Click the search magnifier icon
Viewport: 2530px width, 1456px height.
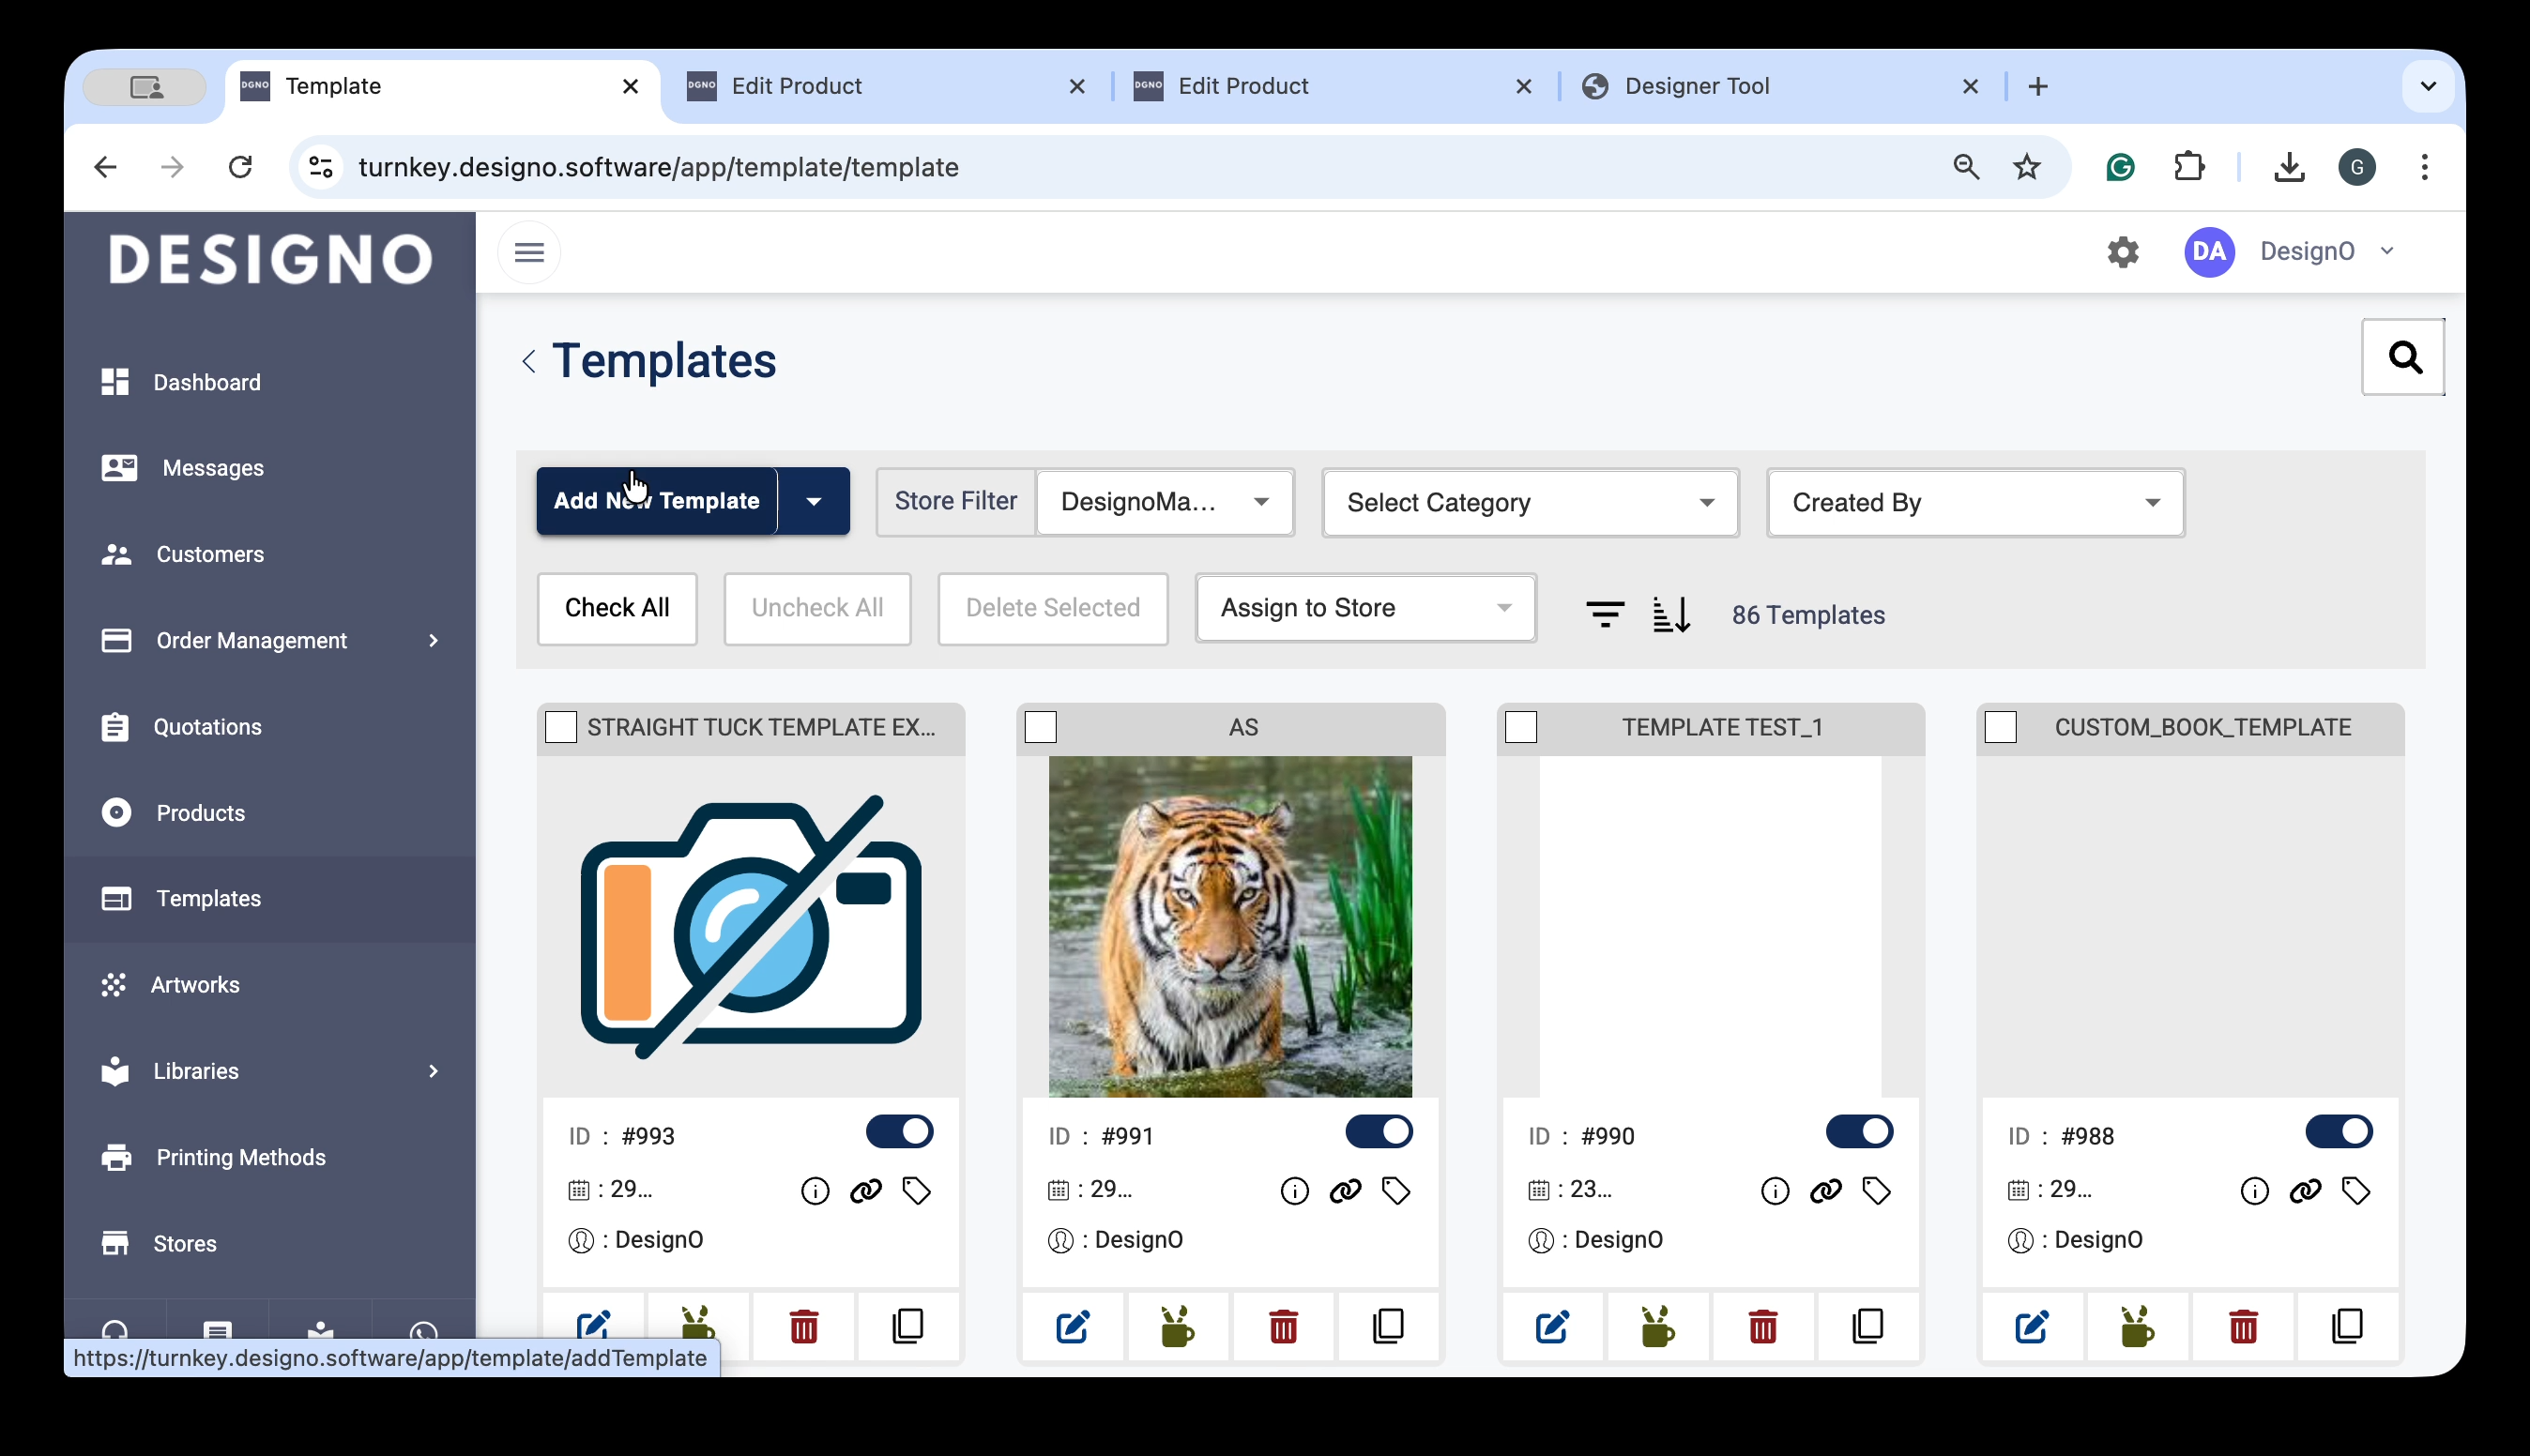tap(2403, 357)
